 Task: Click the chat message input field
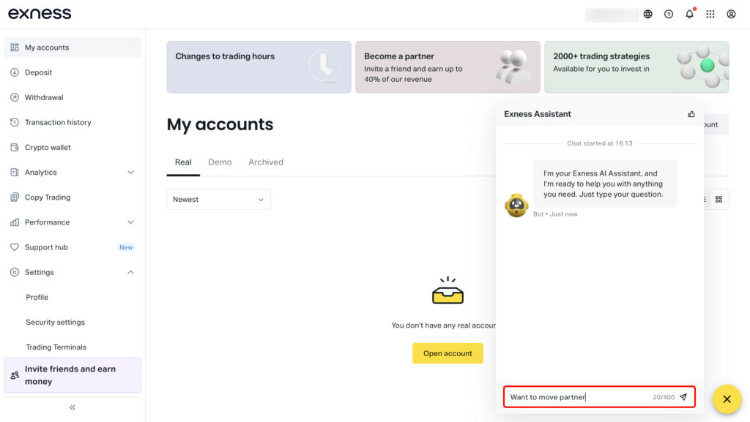pos(579,397)
